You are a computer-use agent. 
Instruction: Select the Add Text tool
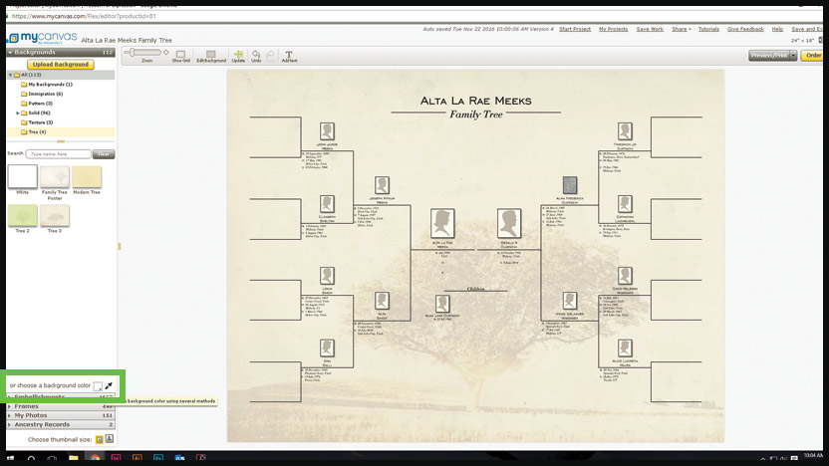(289, 56)
